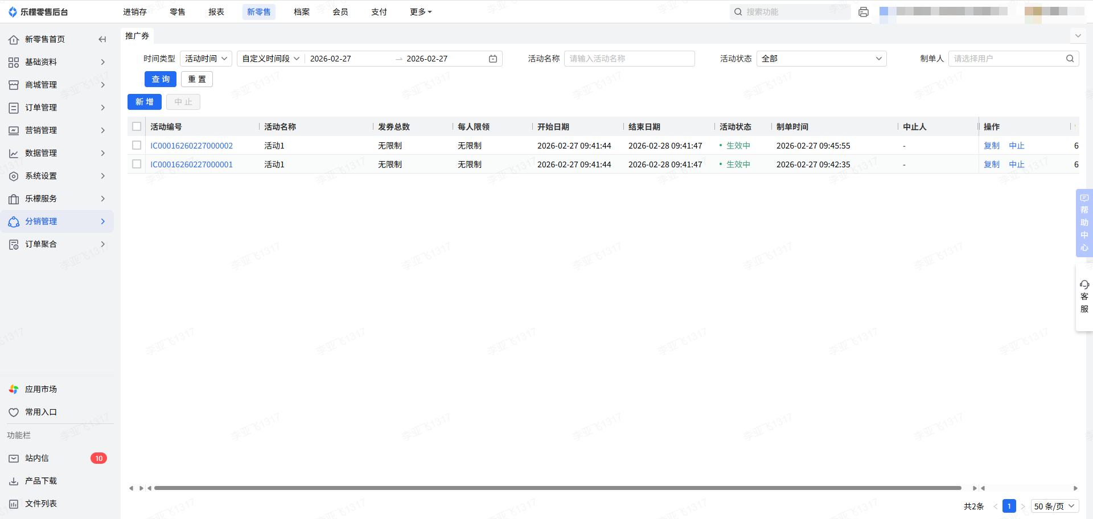
Task: Open the 进销存 top menu
Action: click(x=135, y=12)
